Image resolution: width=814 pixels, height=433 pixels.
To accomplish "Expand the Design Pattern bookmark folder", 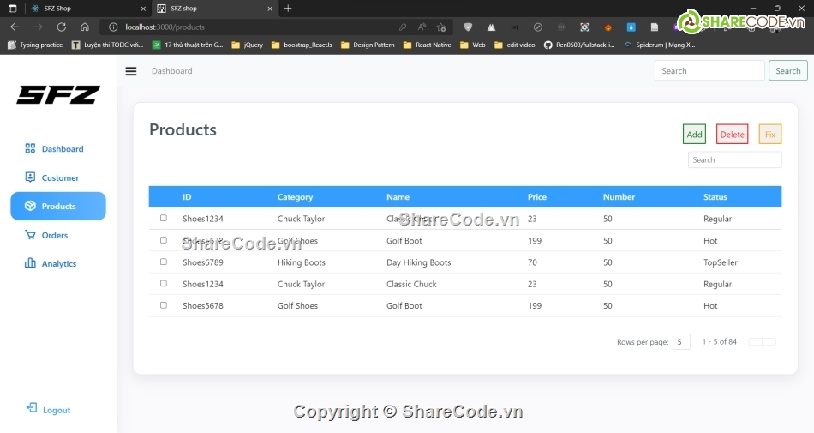I will point(367,45).
